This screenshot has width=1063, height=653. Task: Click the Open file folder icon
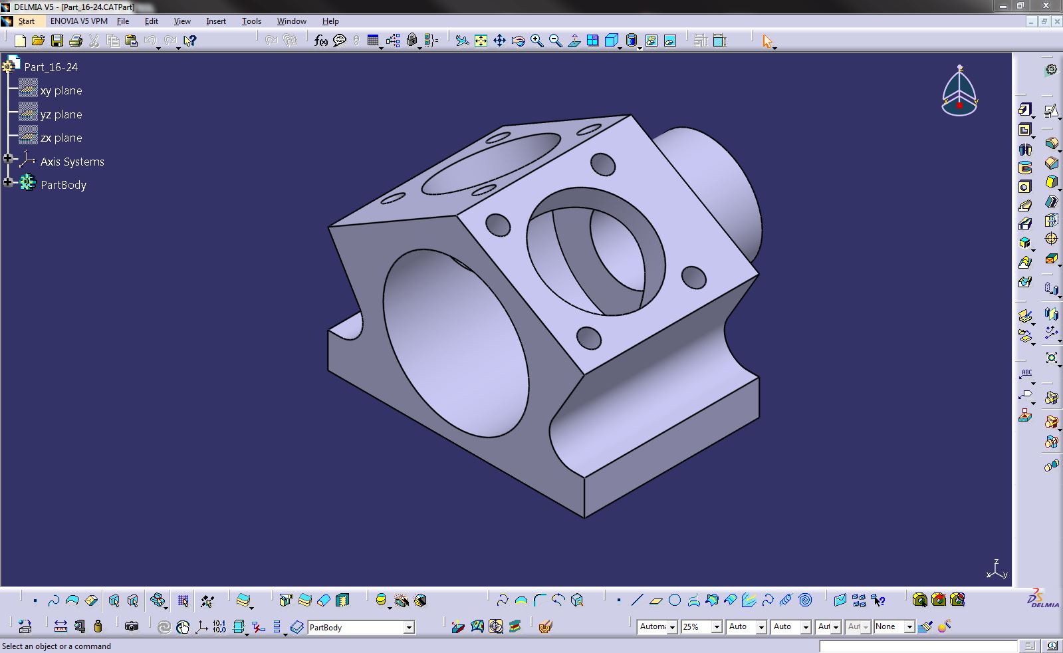[38, 41]
